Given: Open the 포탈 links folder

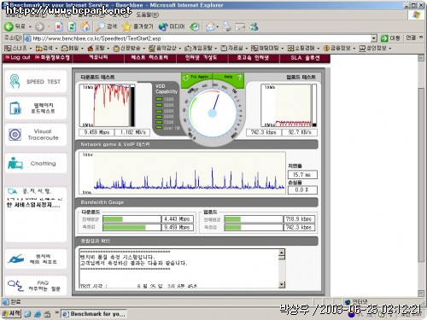Looking at the screenshot, I should 98,48.
